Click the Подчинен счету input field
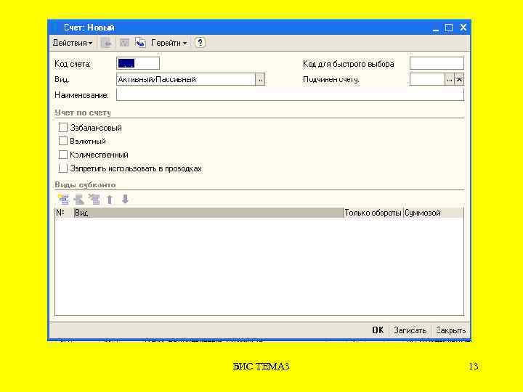This screenshot has width=523, height=392. (427, 80)
